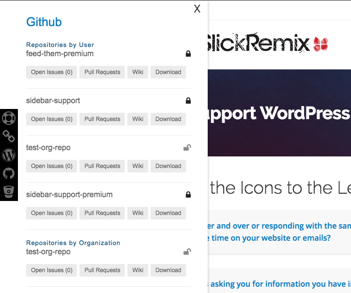Click the lock icon beside sidebar-support

click(188, 101)
